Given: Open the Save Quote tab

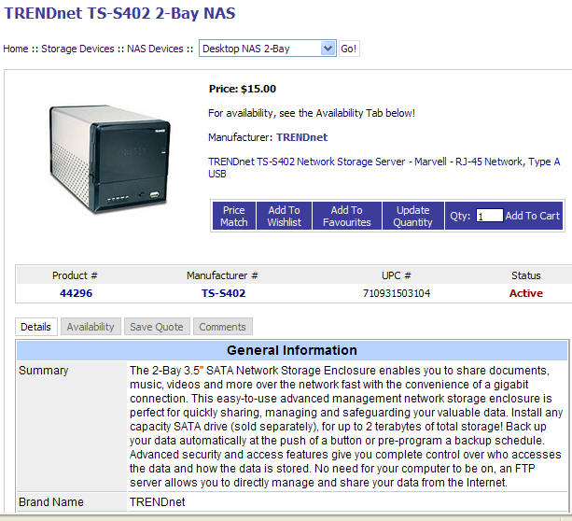Looking at the screenshot, I should pos(157,327).
